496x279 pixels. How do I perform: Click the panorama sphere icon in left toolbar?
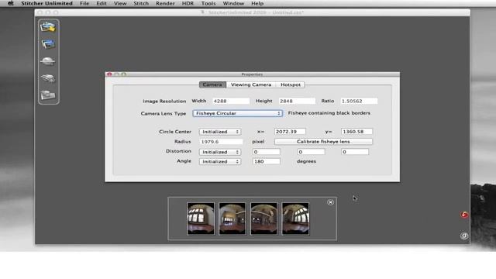pos(48,61)
